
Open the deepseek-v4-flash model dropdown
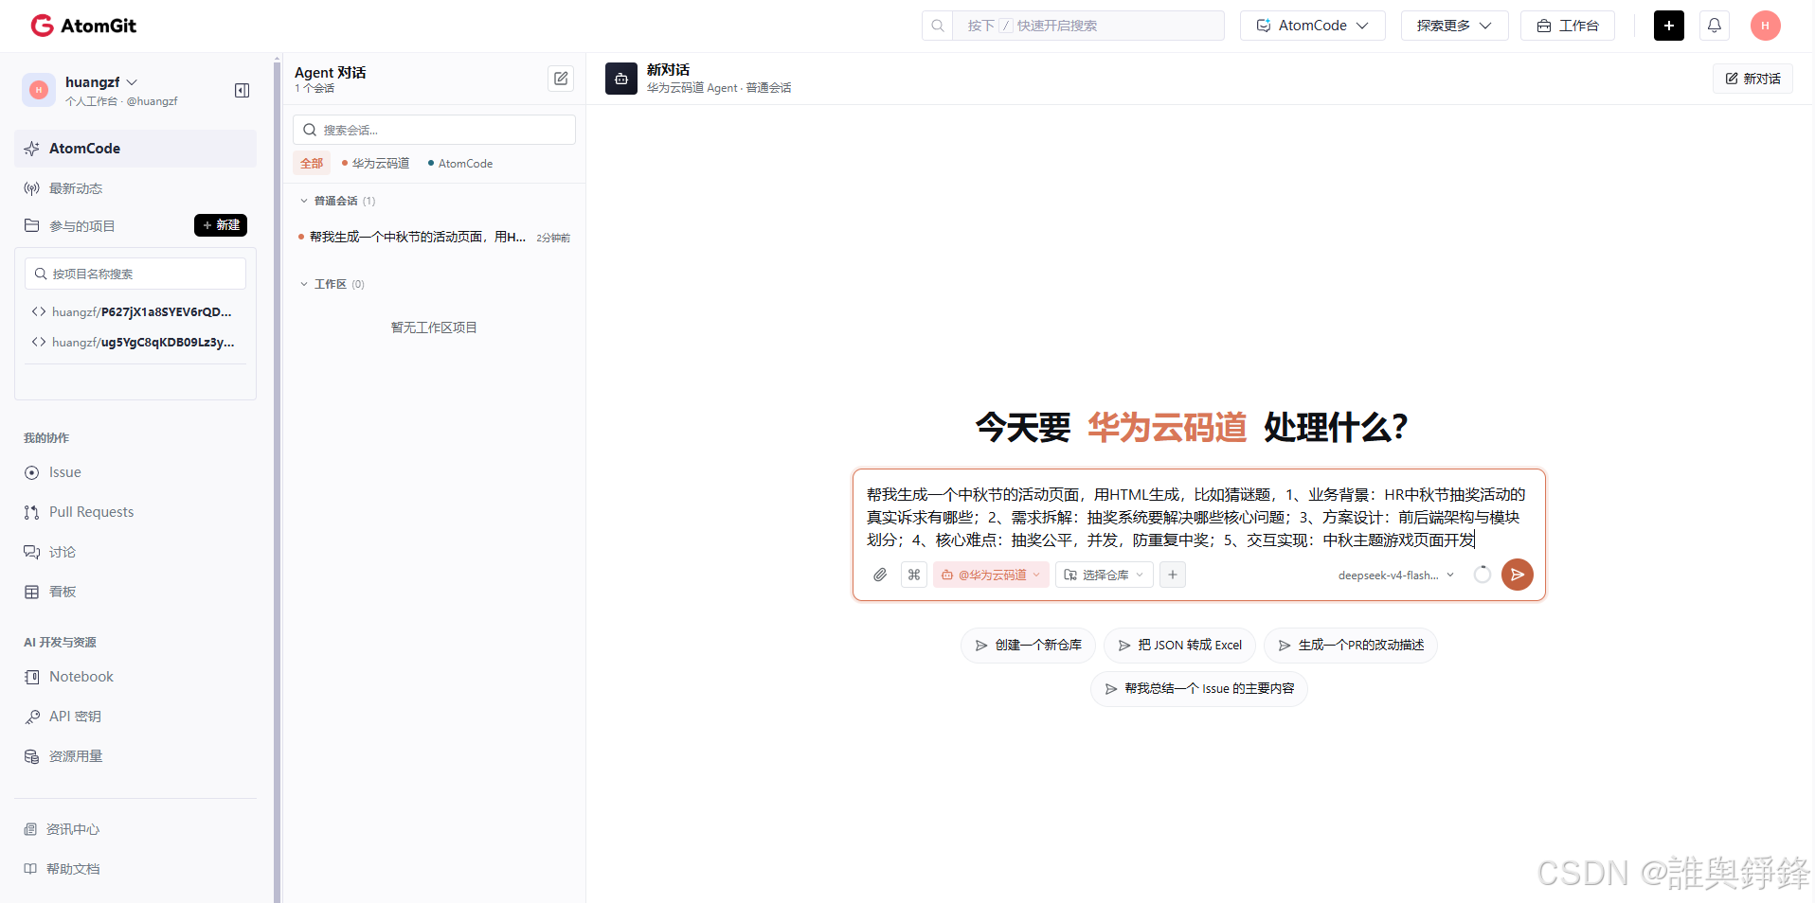(1396, 575)
